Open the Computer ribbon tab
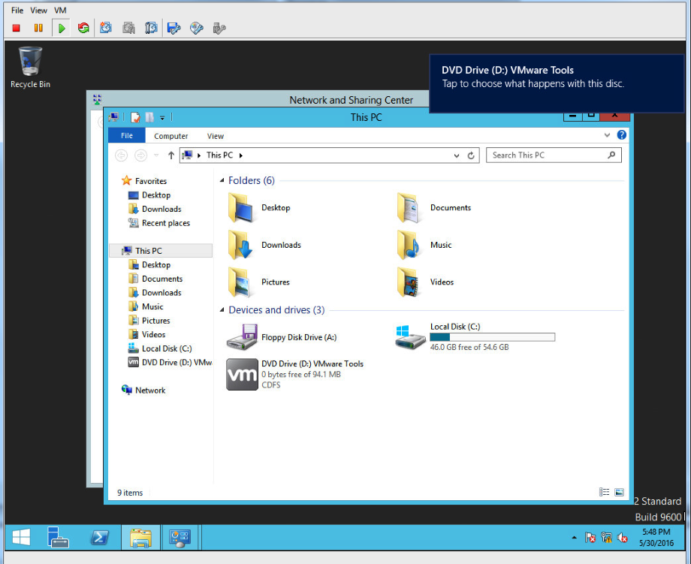Viewport: 691px width, 564px height. click(170, 136)
